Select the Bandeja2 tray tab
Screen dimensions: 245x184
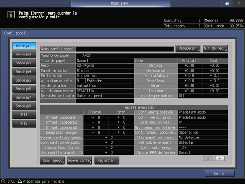pos(24,55)
